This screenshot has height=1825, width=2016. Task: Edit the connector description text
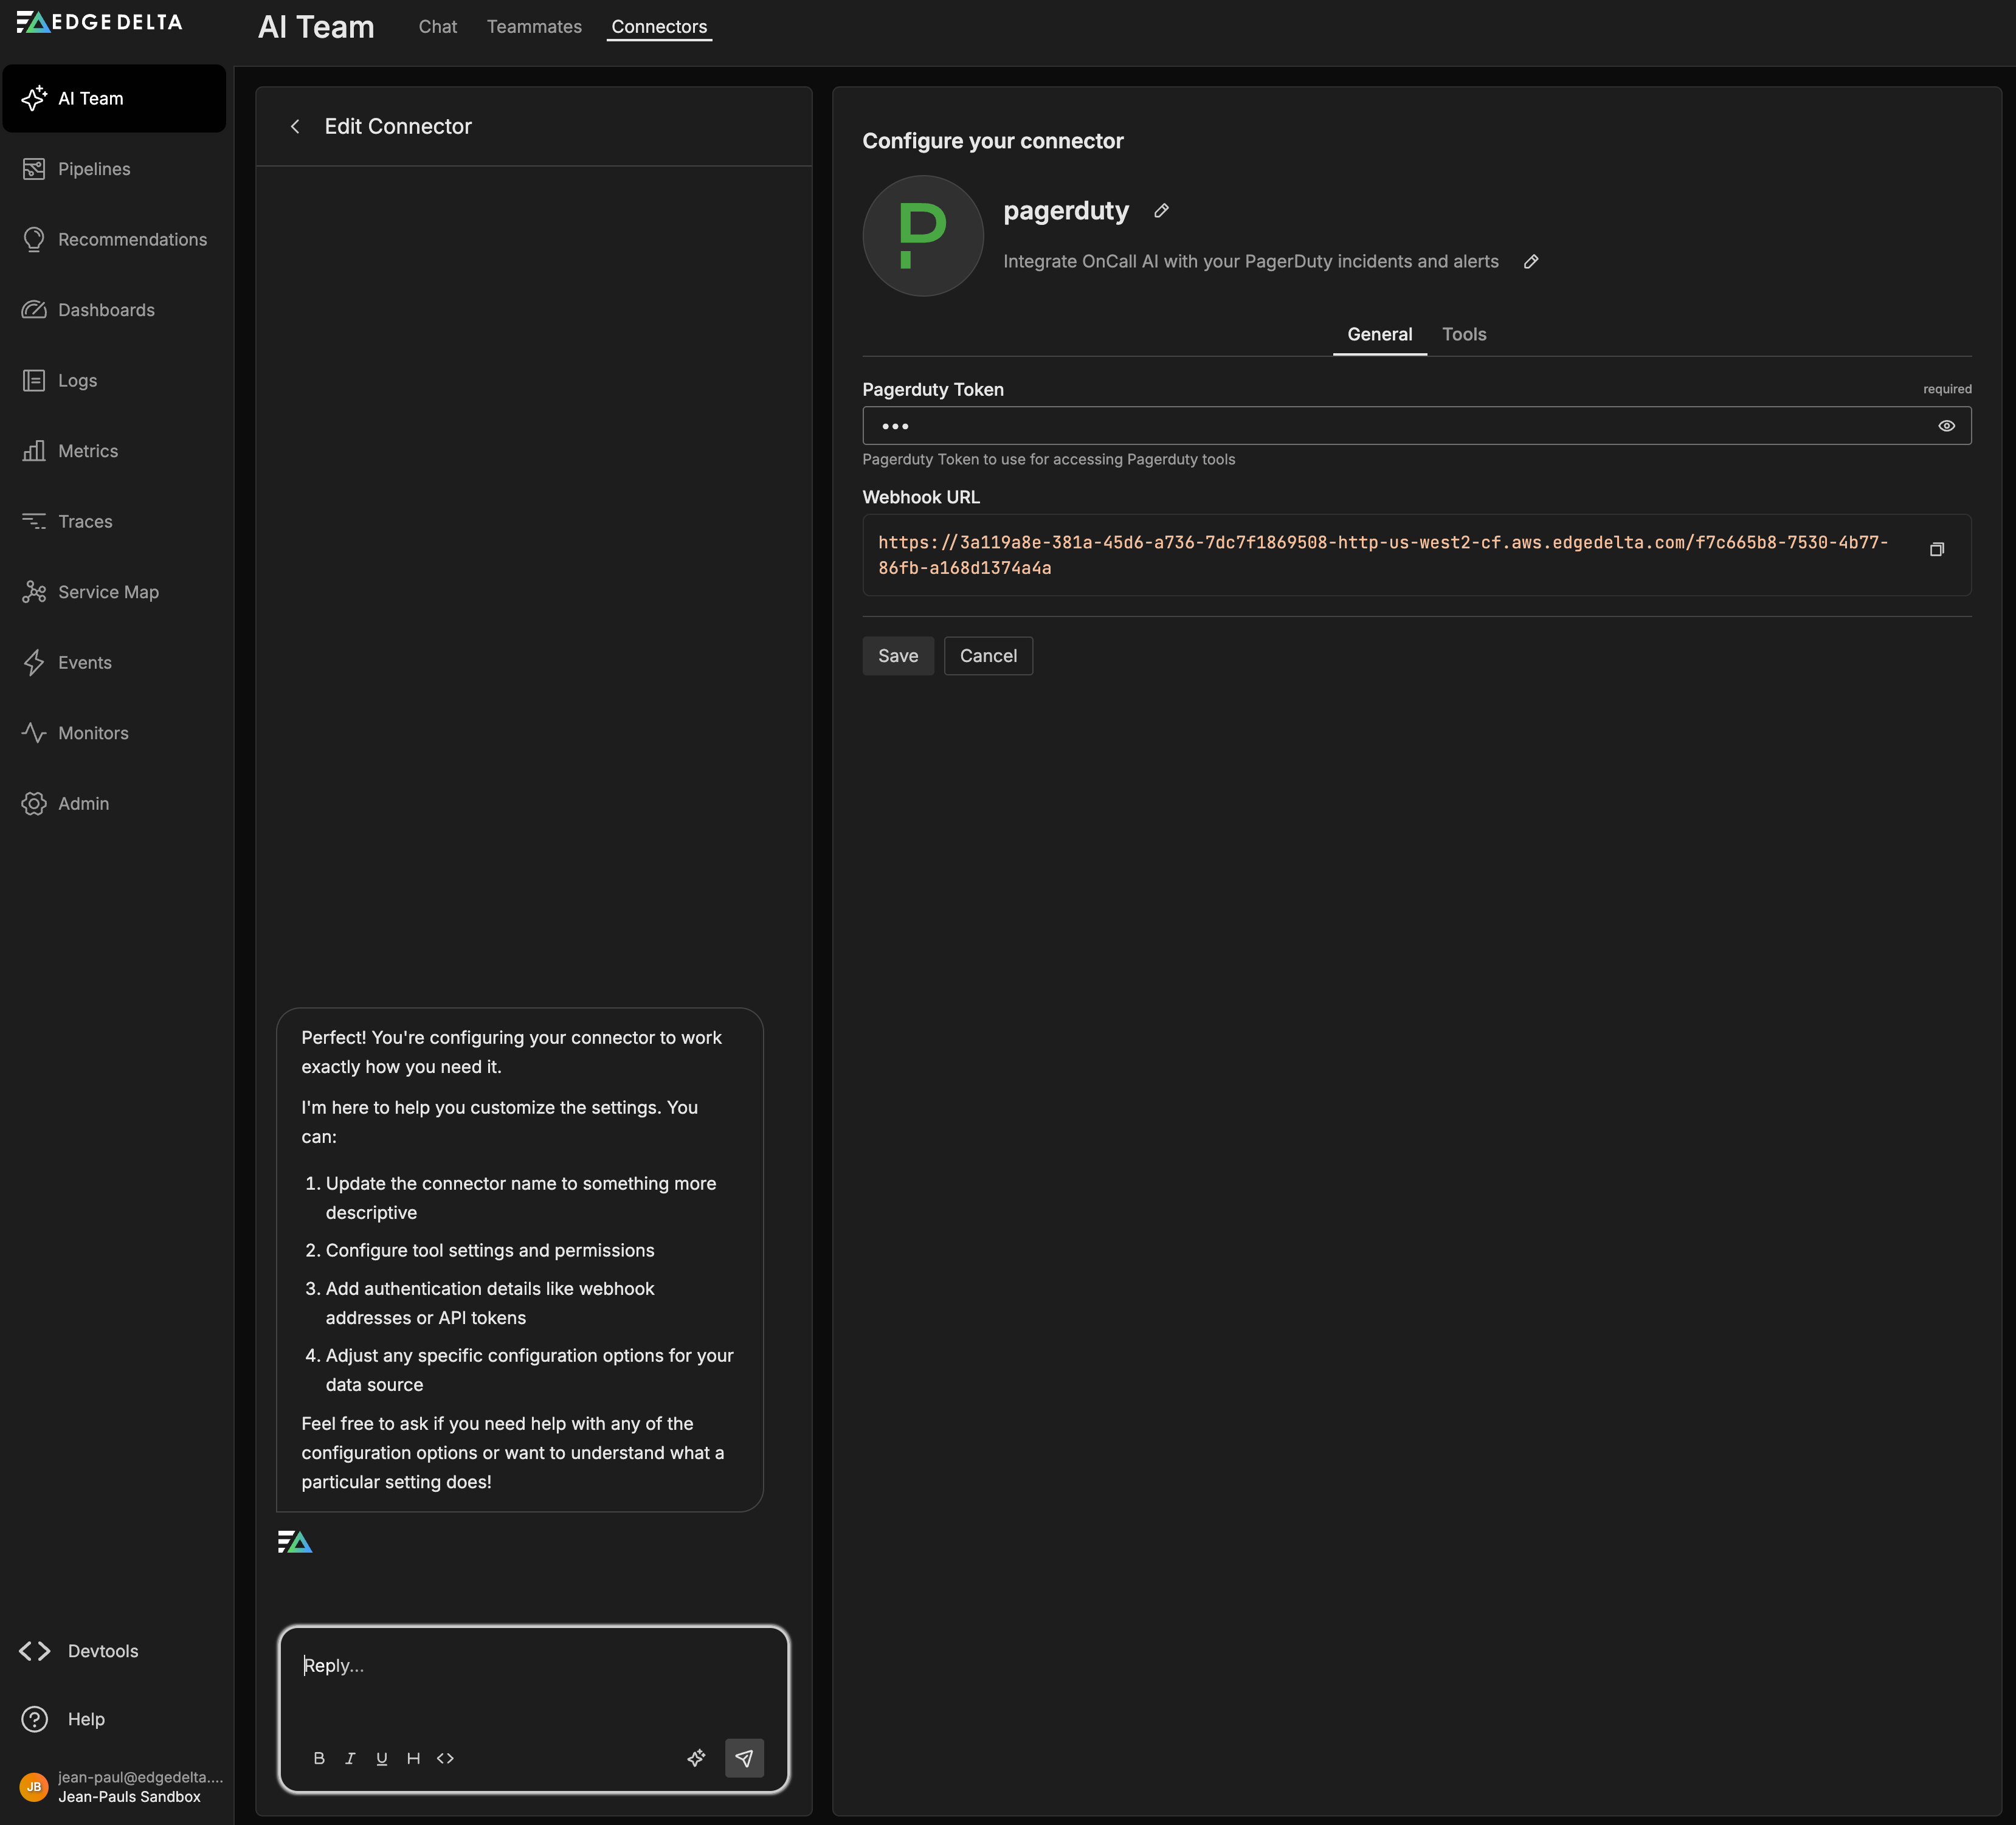click(x=1530, y=262)
